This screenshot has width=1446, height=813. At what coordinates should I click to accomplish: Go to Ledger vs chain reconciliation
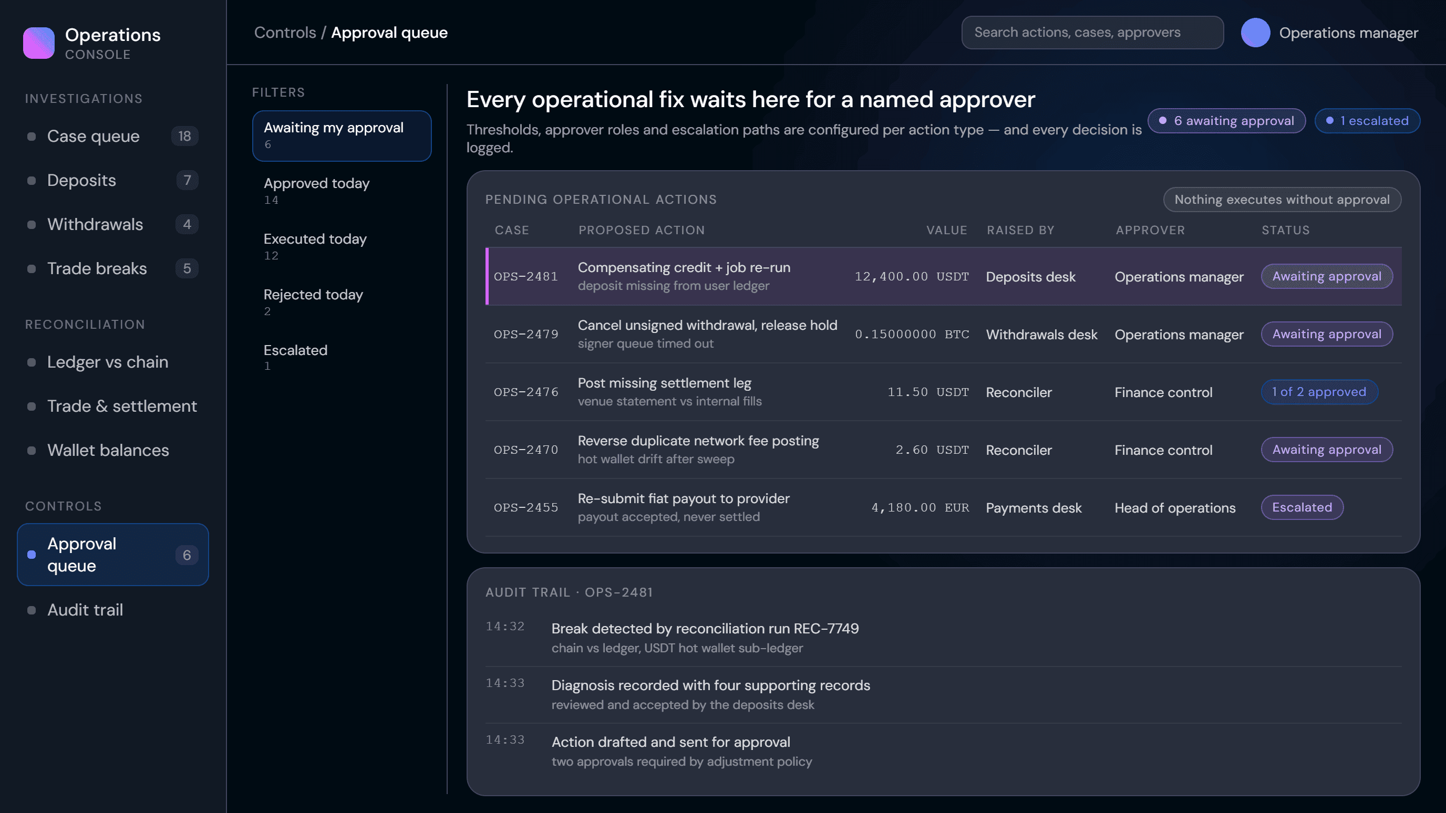pyautogui.click(x=113, y=362)
